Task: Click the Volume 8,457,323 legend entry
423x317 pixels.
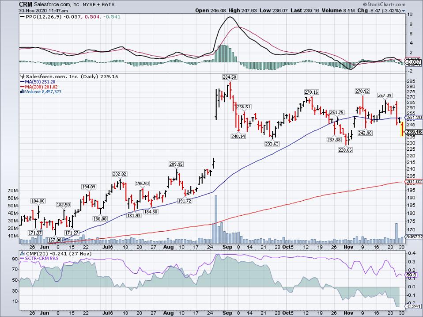Action: tap(43, 92)
